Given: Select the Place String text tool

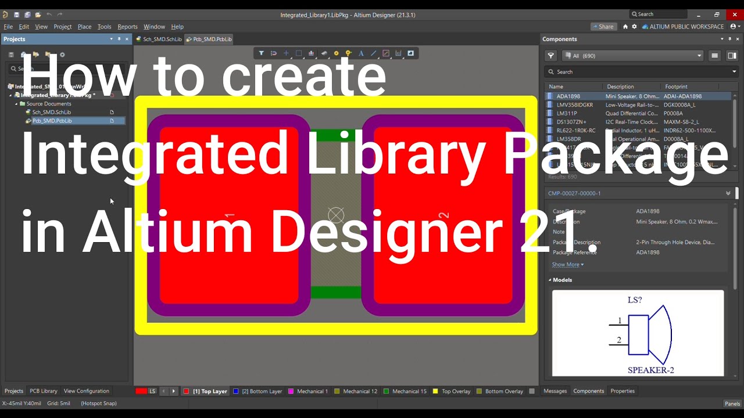Looking at the screenshot, I should tap(361, 53).
